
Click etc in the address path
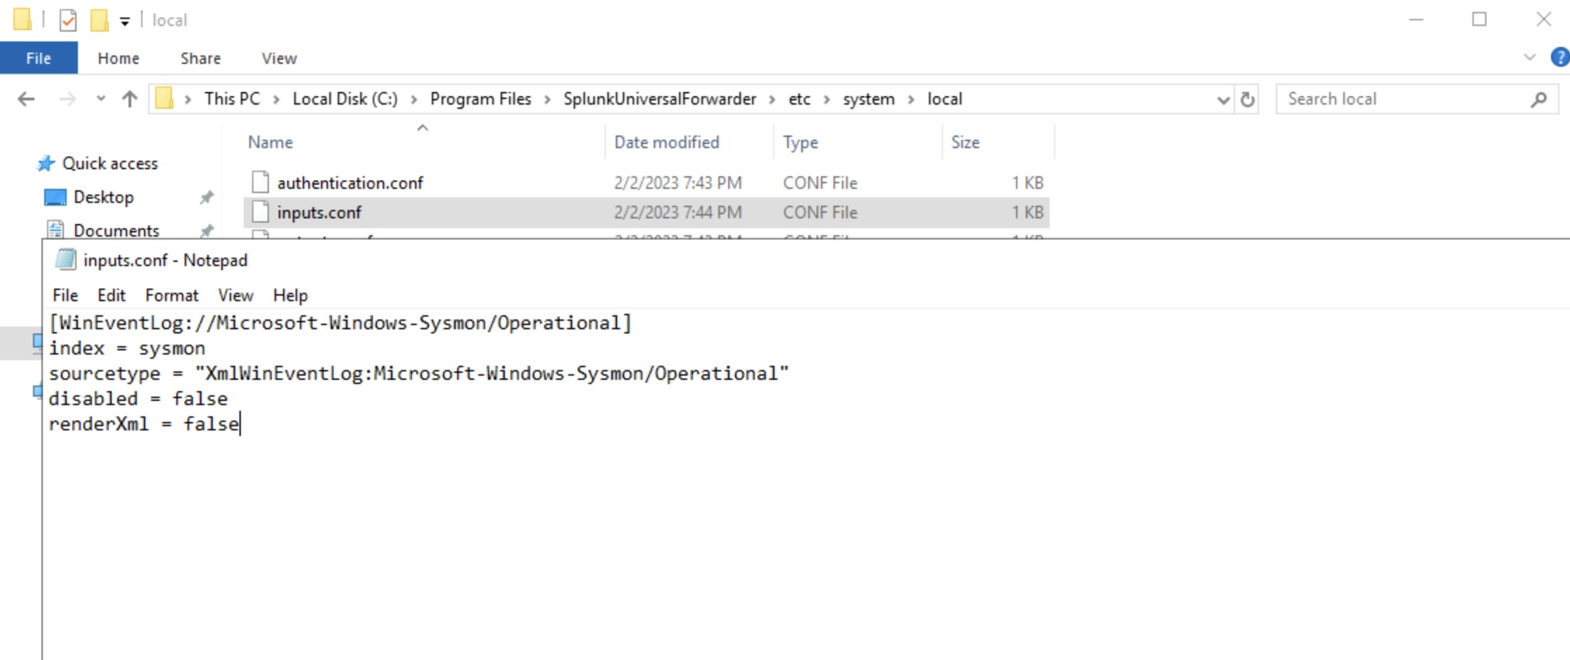[799, 99]
